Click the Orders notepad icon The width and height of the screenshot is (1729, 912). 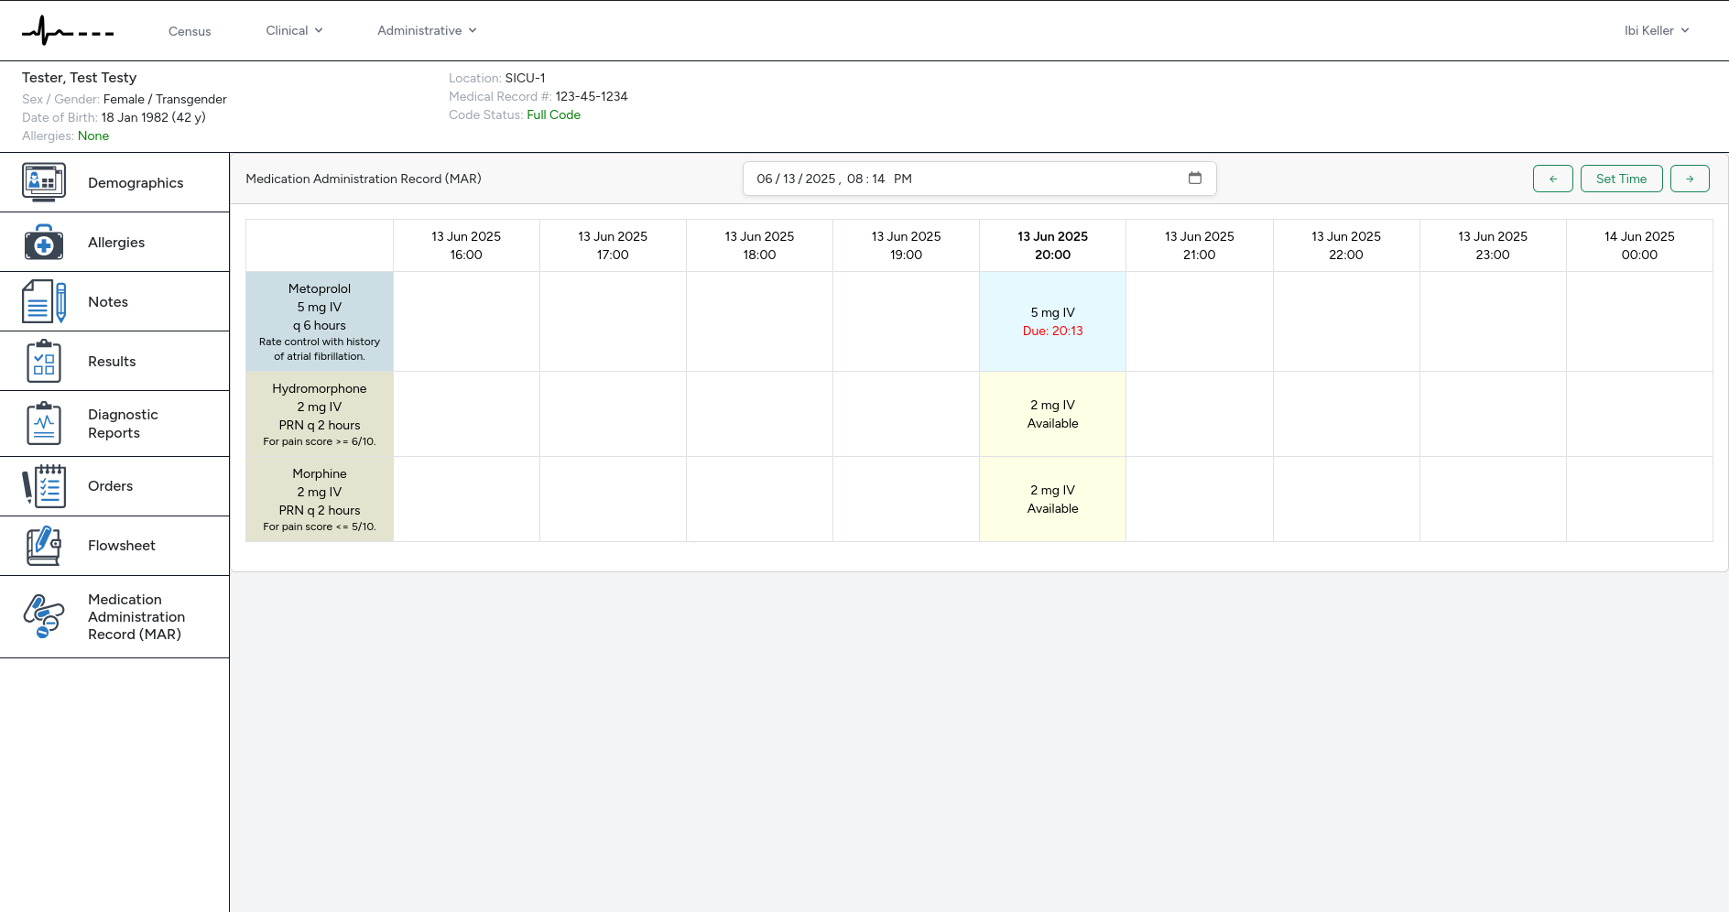[x=44, y=486]
